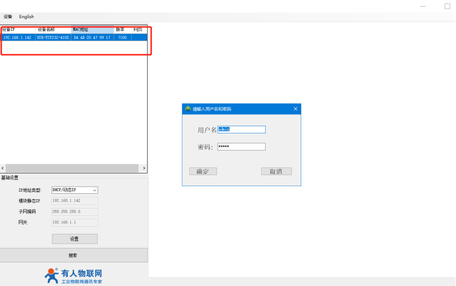Screen dimensions: 456x286
Task: Sort by the 设备IP column header
Action: 18,29
